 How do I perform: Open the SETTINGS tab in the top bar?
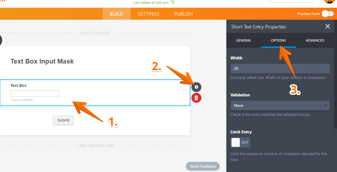[x=148, y=14]
